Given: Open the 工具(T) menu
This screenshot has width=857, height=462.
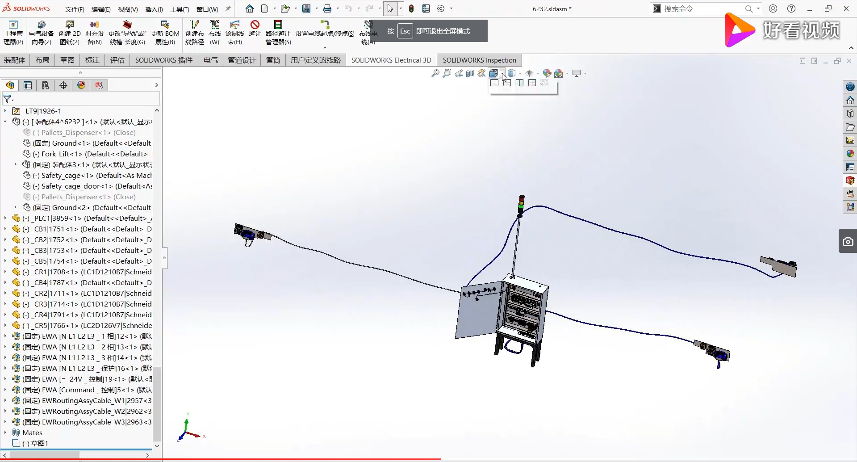Looking at the screenshot, I should pyautogui.click(x=180, y=9).
